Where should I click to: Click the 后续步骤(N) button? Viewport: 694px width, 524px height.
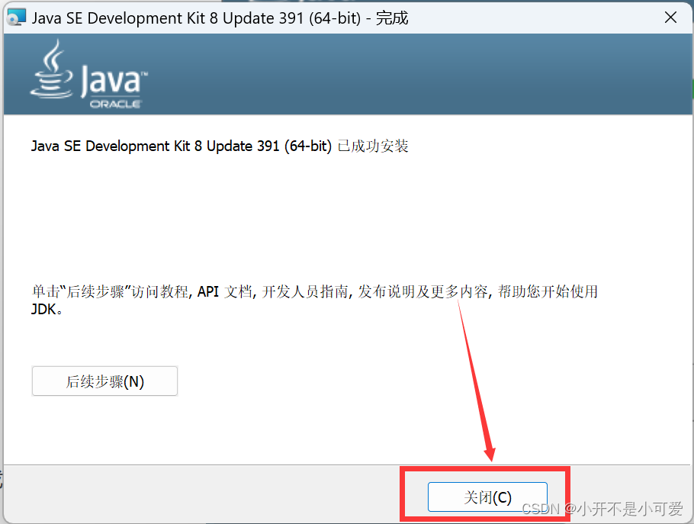click(x=104, y=381)
